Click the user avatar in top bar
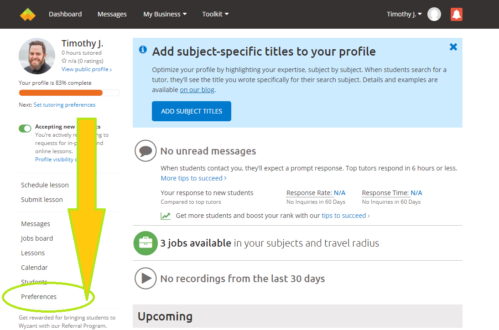499x330 pixels. tap(434, 14)
